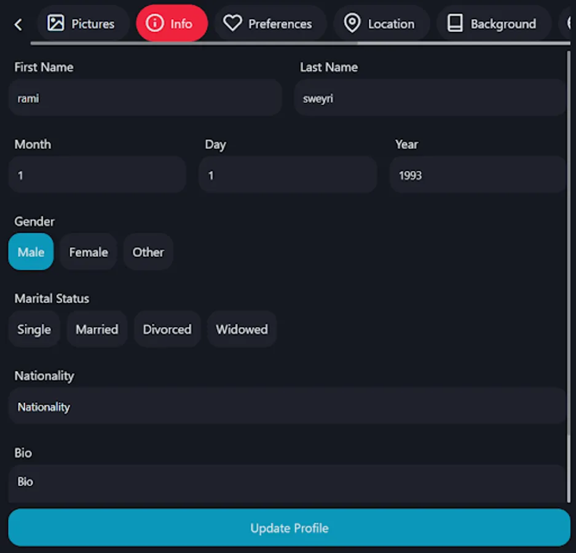Choose Married as marital status
Image resolution: width=576 pixels, height=553 pixels.
point(97,329)
